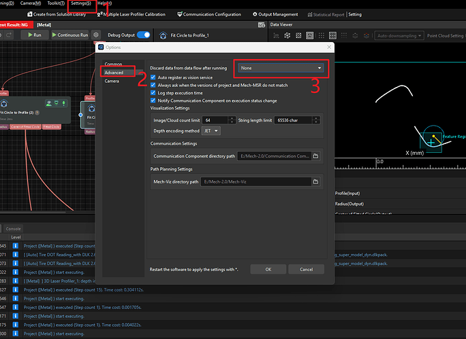Click OK in Options dialog

[268, 269]
